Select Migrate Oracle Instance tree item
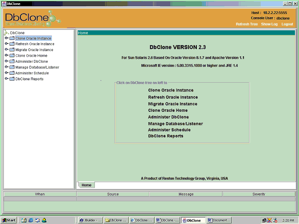299x224 pixels. tap(34, 50)
